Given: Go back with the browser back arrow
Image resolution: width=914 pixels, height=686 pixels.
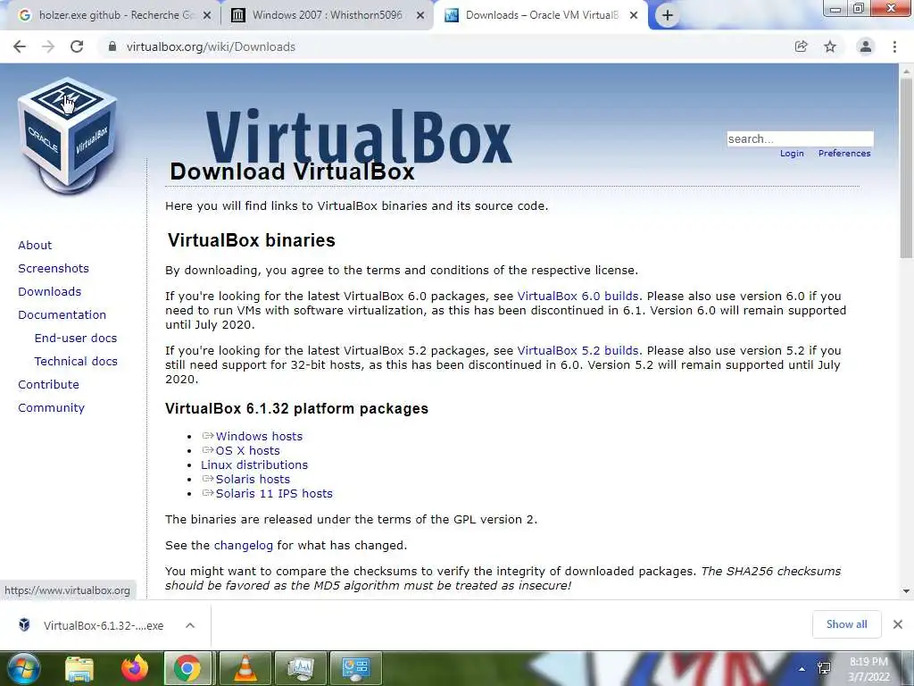Looking at the screenshot, I should [20, 46].
